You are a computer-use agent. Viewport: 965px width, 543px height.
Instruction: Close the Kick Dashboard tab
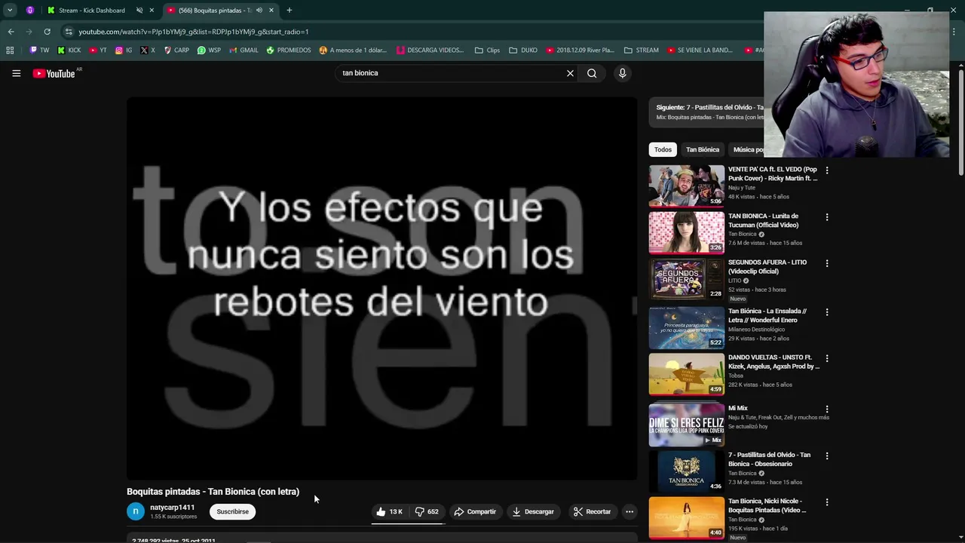pyautogui.click(x=152, y=11)
